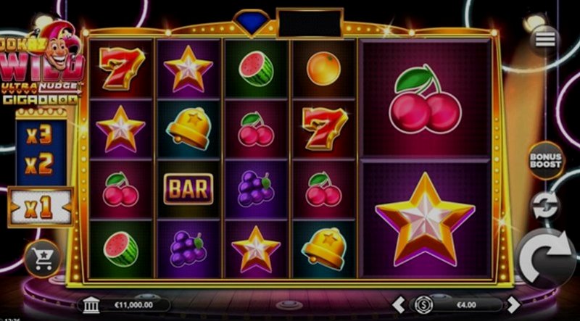Click the bank balance icon
The image size is (580, 321).
tap(91, 305)
